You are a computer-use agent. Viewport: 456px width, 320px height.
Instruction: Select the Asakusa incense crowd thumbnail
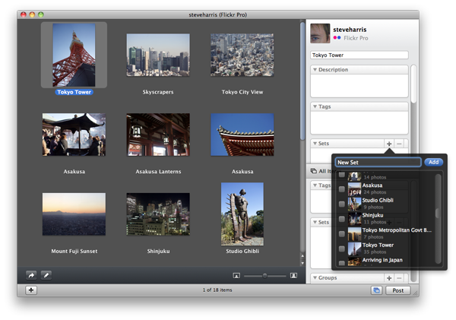click(74, 135)
